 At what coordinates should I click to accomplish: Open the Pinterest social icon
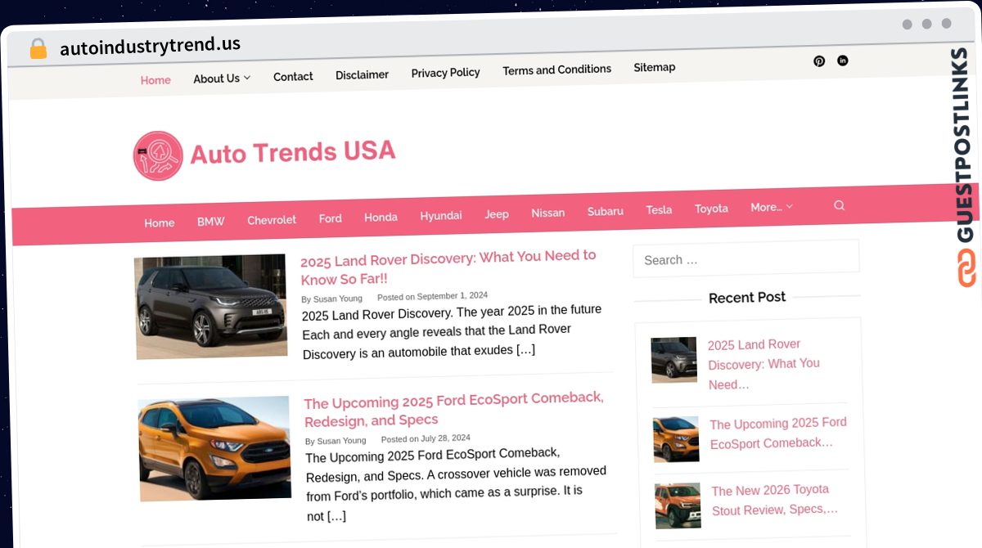tap(819, 61)
